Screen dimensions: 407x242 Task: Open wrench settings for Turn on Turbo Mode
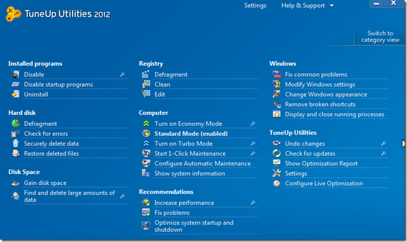253,143
